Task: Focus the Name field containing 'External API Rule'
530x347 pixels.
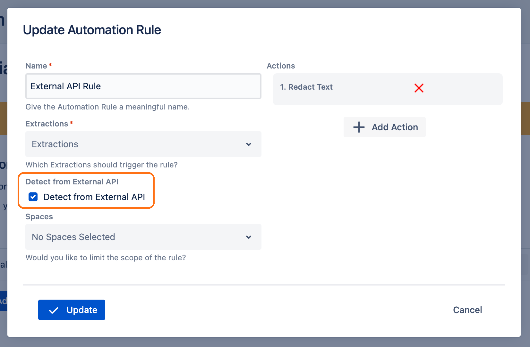Action: [x=143, y=86]
